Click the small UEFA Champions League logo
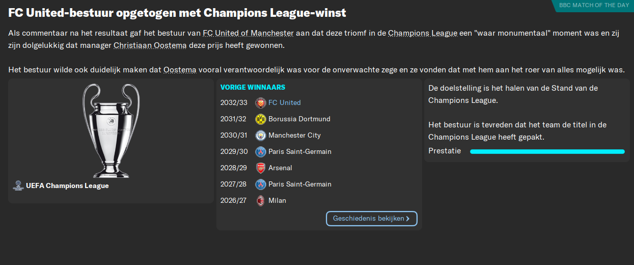 tap(18, 185)
